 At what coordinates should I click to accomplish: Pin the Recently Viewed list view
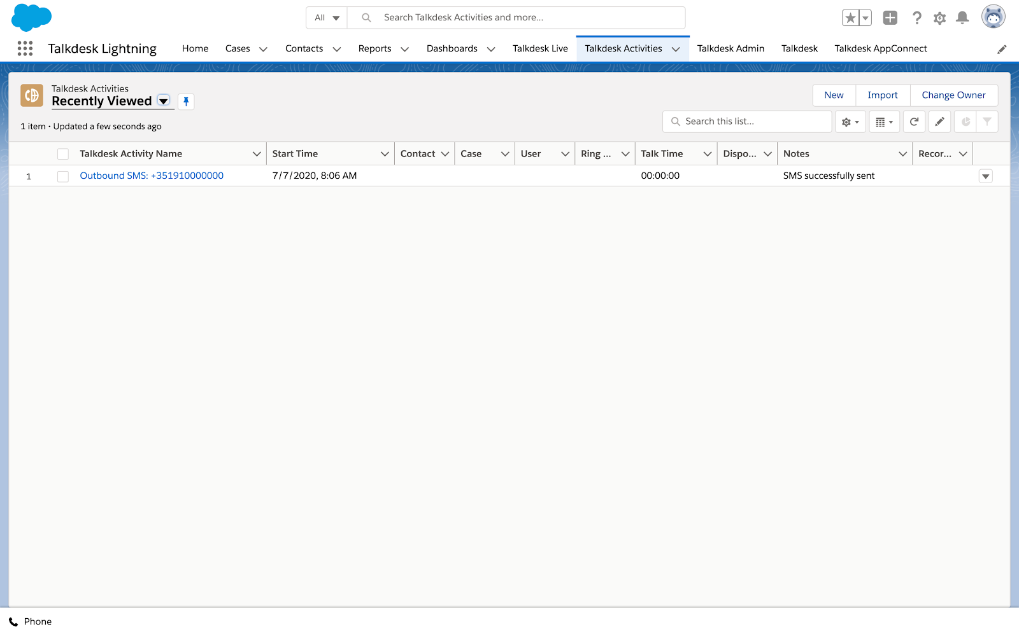(x=186, y=101)
